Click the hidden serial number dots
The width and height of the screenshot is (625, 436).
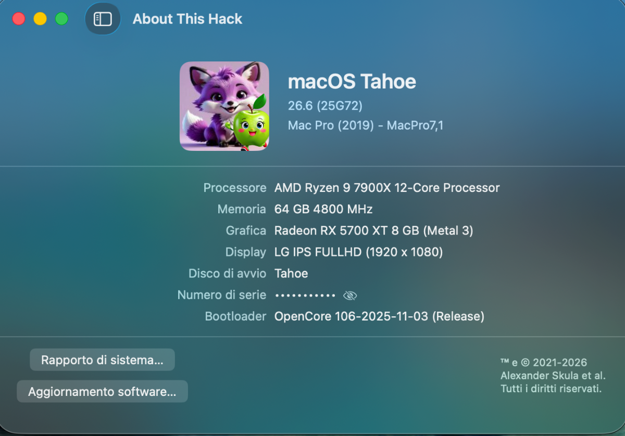point(305,296)
